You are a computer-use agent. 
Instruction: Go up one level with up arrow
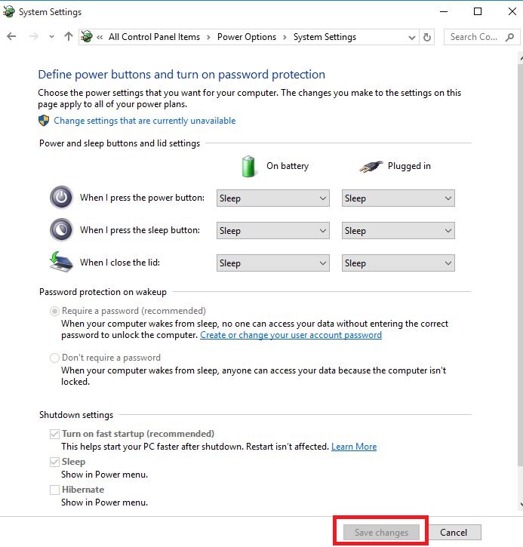(69, 36)
